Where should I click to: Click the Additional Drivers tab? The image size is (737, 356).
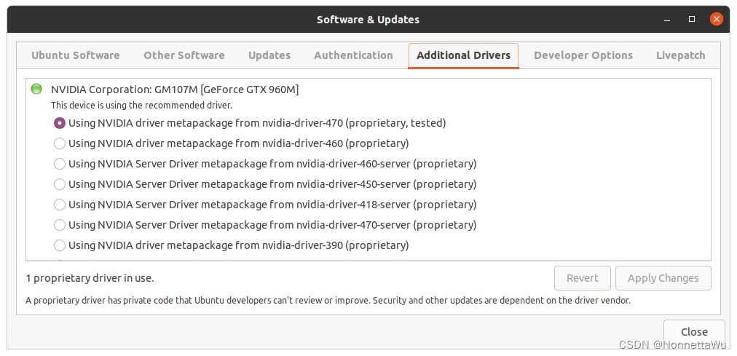pos(463,55)
